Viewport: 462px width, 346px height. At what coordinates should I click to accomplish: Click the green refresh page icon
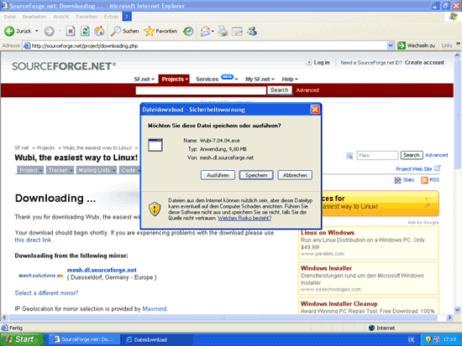click(85, 31)
